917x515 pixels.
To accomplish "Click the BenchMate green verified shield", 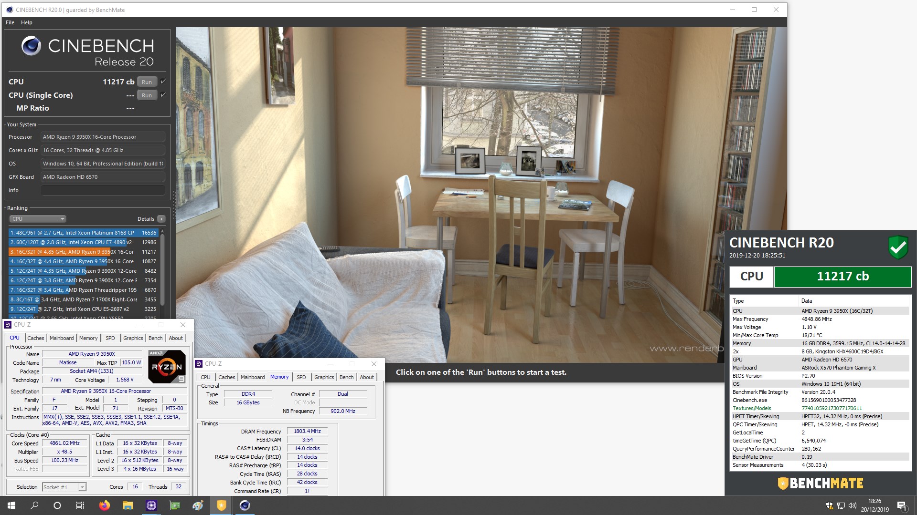I will pos(898,247).
